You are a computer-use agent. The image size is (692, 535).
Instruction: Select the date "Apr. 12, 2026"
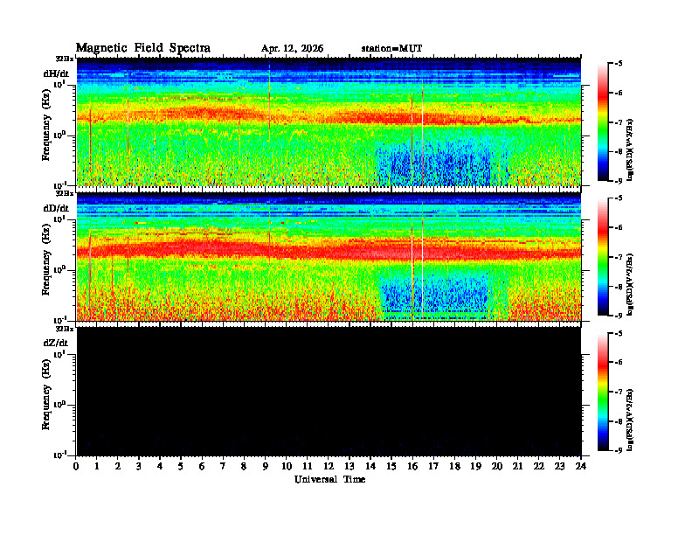click(292, 49)
